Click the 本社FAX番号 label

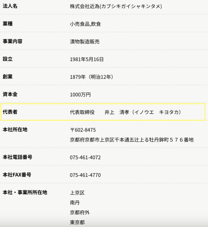click(17, 175)
